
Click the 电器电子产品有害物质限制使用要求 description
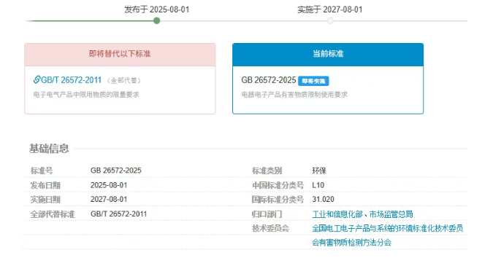[x=294, y=95]
